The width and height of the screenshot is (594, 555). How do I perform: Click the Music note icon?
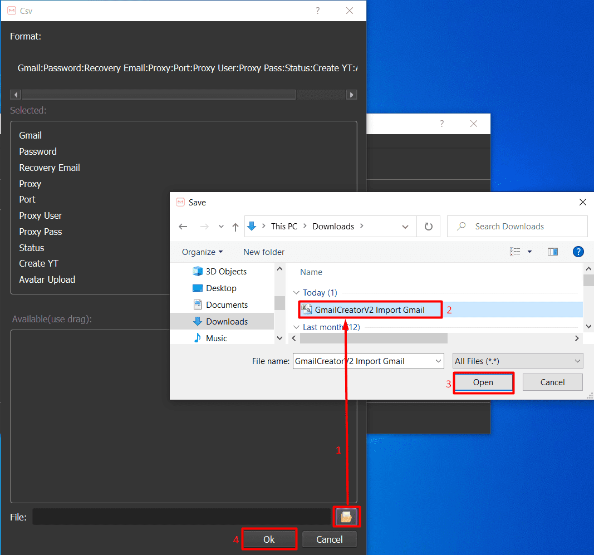(198, 338)
